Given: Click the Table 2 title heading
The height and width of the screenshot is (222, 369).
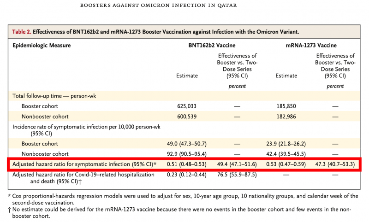Looking at the screenshot, I should pyautogui.click(x=155, y=32).
